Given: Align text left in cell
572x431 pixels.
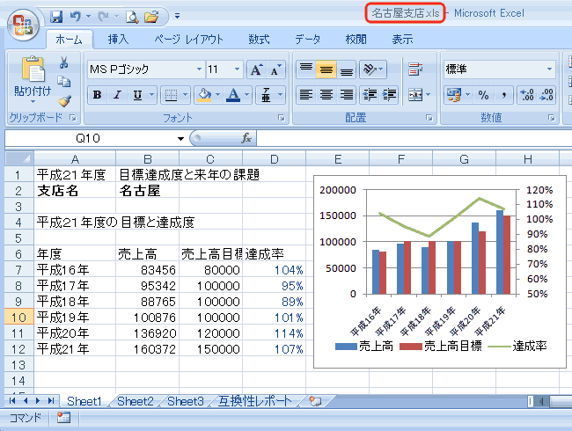Looking at the screenshot, I should click(x=306, y=96).
